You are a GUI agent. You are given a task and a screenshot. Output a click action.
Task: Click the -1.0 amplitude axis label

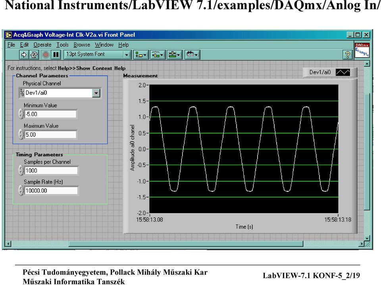click(x=141, y=181)
